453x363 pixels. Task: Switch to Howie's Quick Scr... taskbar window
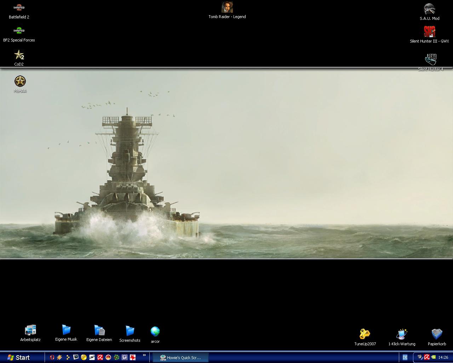point(180,358)
